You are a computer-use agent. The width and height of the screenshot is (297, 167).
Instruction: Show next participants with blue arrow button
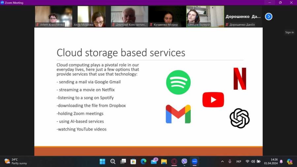(269, 17)
